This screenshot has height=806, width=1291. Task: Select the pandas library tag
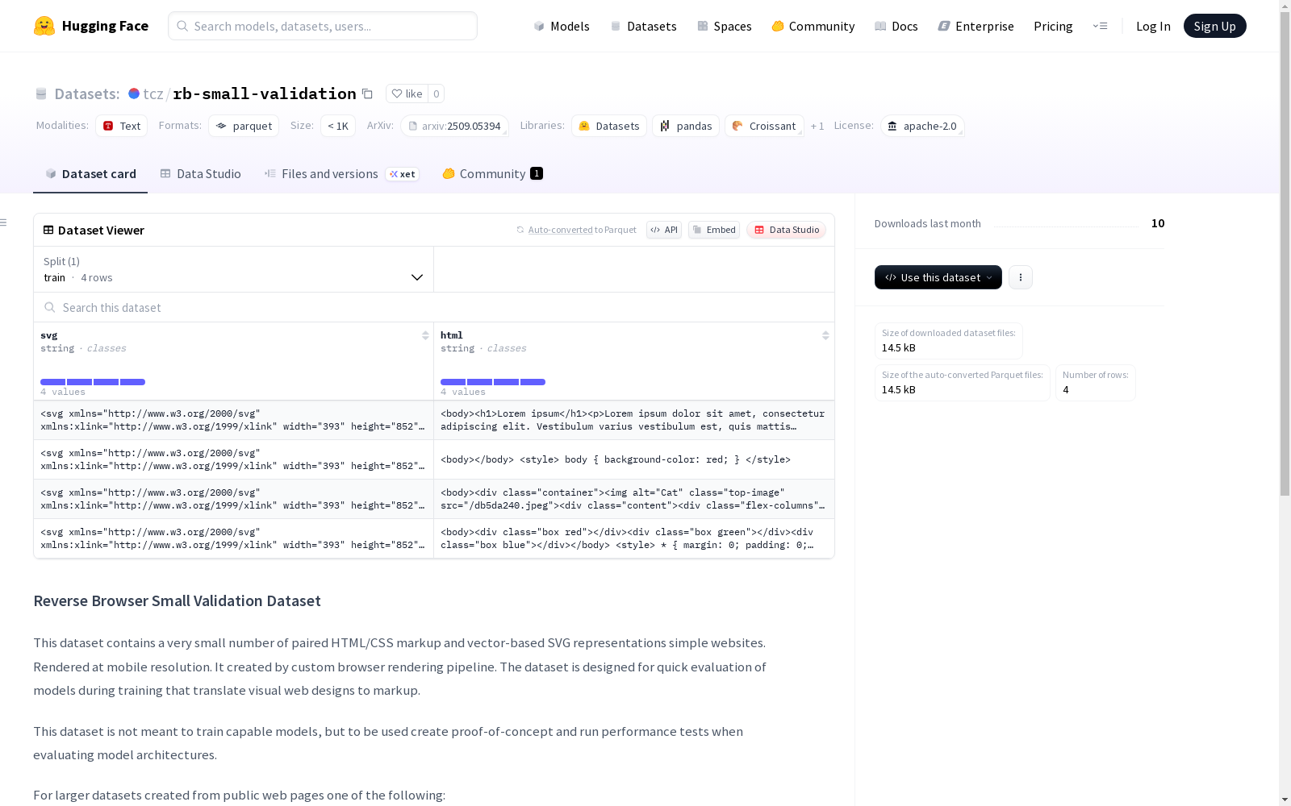686,126
